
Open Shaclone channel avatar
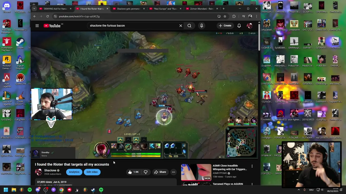[x=39, y=172]
